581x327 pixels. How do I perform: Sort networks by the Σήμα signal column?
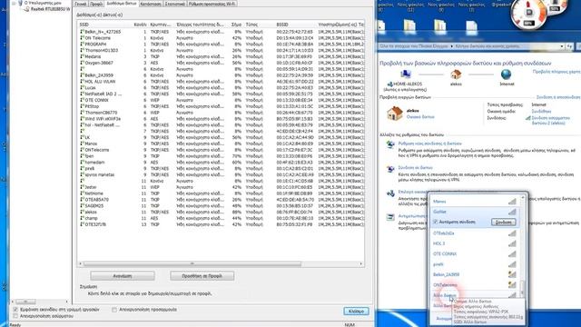236,25
